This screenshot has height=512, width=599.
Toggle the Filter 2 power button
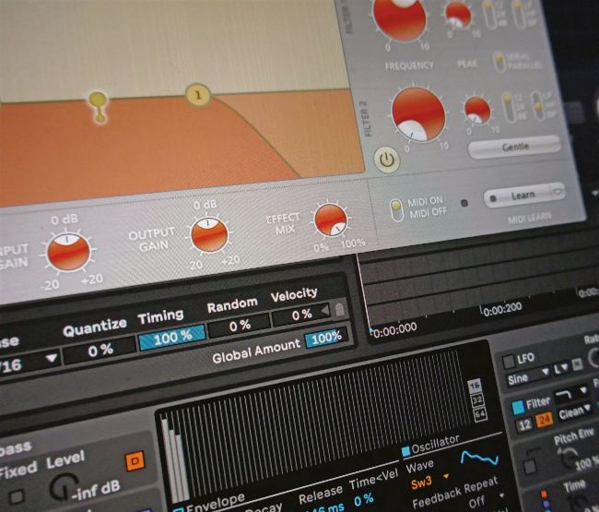(x=388, y=160)
